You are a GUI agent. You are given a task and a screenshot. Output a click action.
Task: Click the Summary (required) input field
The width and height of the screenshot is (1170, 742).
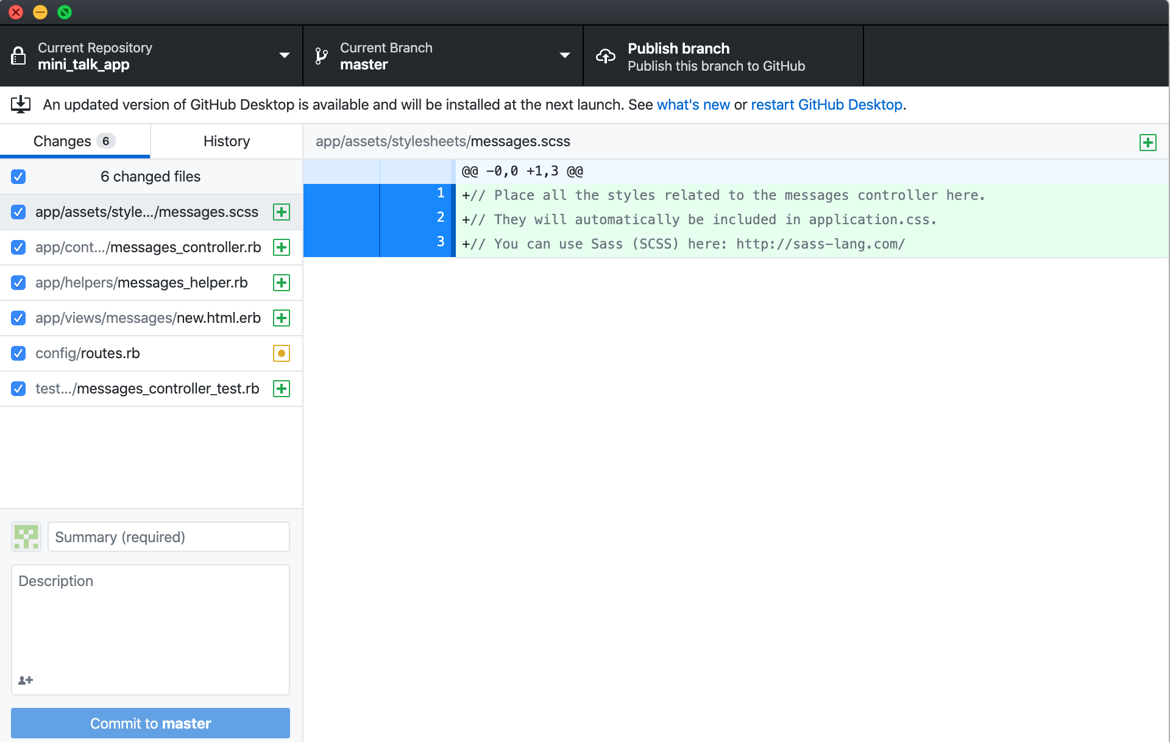coord(169,537)
